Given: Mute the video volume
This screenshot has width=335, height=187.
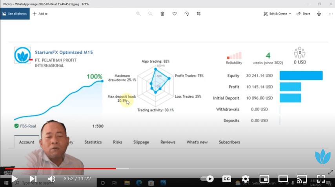Looking at the screenshot, I should pyautogui.click(x=51, y=179).
